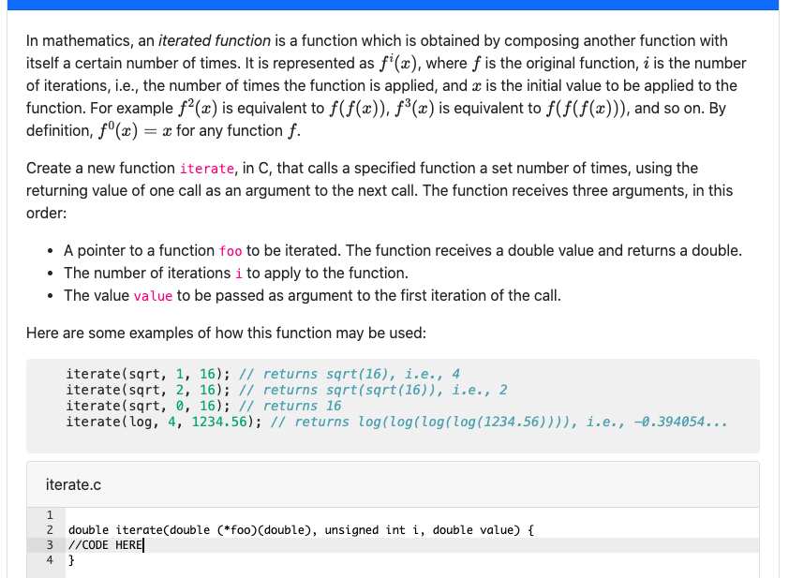Click line number 3 in the gutter
The height and width of the screenshot is (578, 789).
50,545
